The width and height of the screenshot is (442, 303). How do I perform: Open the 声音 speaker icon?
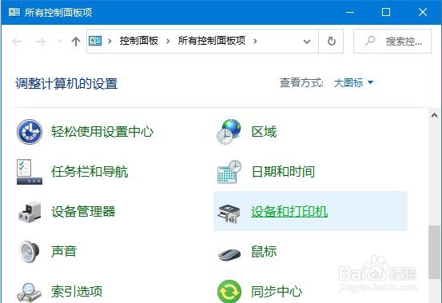[x=29, y=251]
